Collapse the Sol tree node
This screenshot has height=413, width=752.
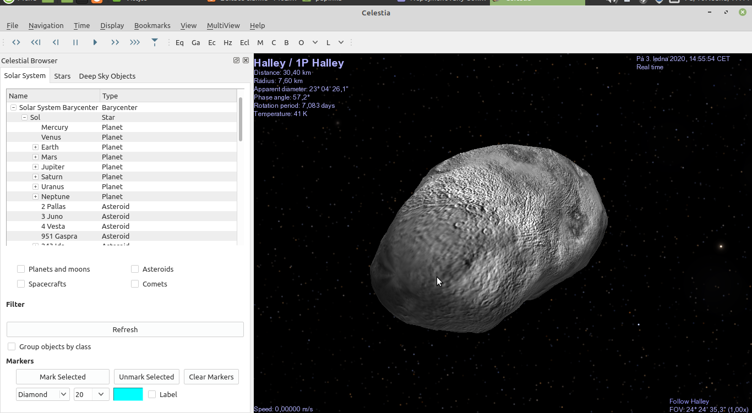24,117
